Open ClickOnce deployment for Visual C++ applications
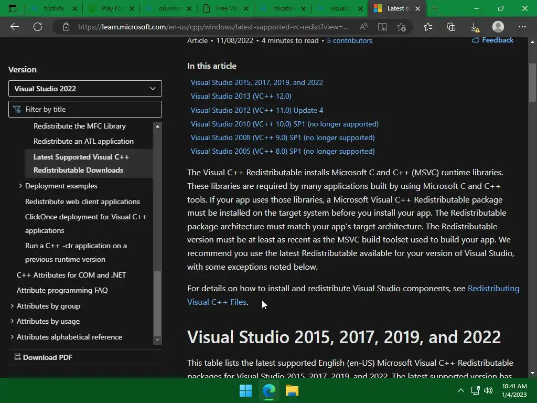 [85, 224]
